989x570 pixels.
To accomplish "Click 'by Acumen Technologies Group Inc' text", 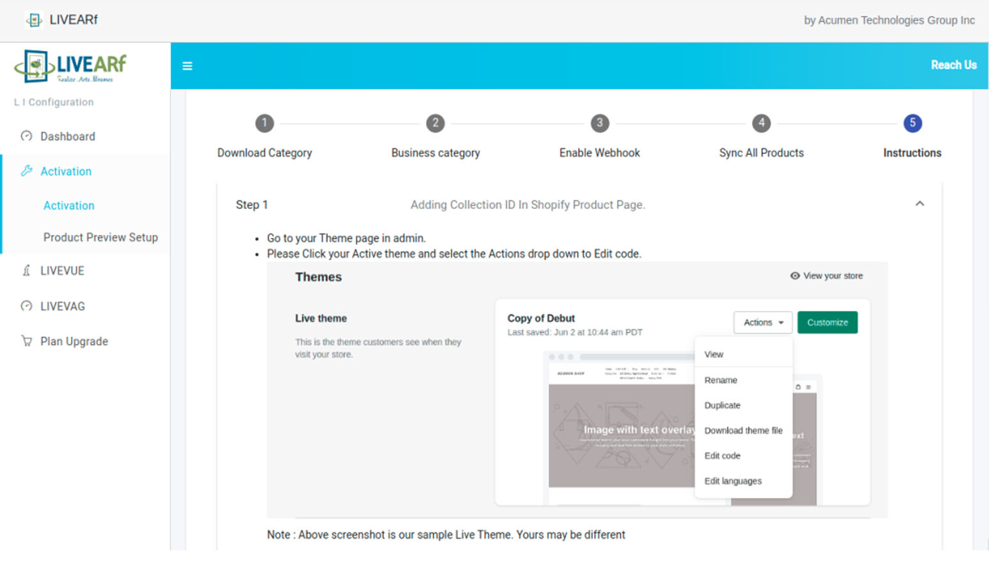I will [x=889, y=20].
